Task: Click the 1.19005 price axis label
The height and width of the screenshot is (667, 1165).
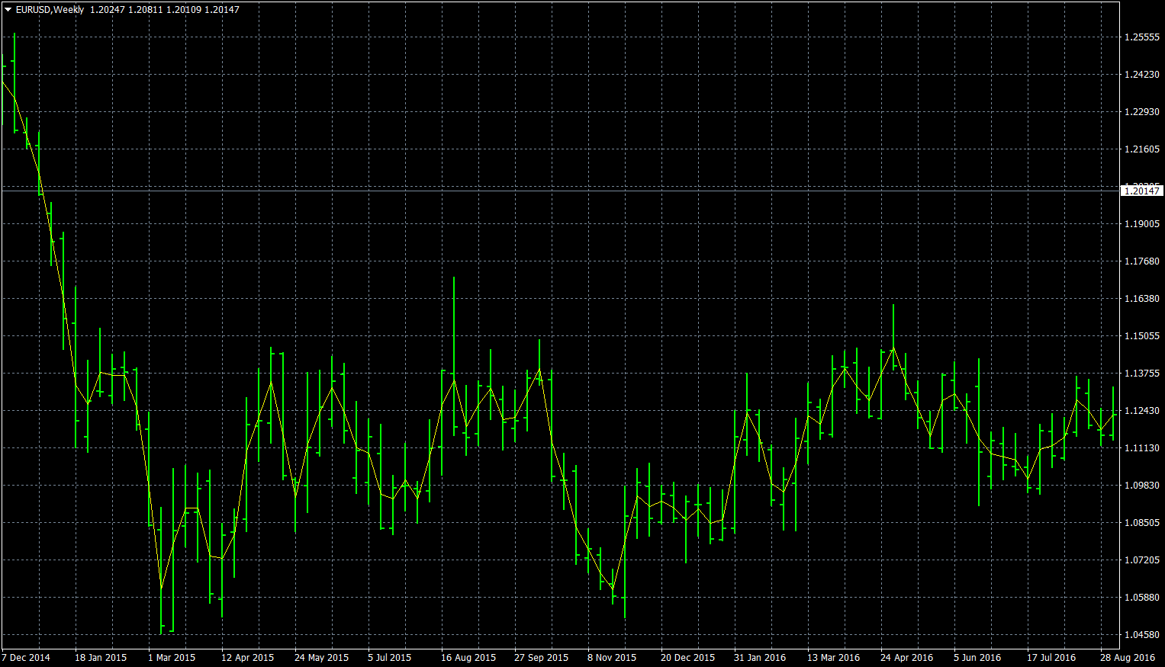Action: click(1142, 224)
